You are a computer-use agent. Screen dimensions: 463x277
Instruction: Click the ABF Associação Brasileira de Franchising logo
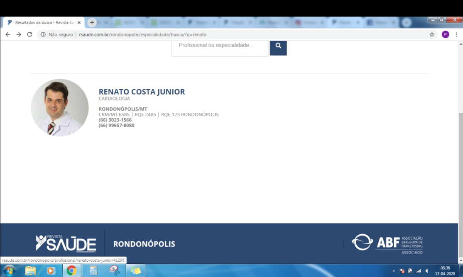[x=387, y=243]
